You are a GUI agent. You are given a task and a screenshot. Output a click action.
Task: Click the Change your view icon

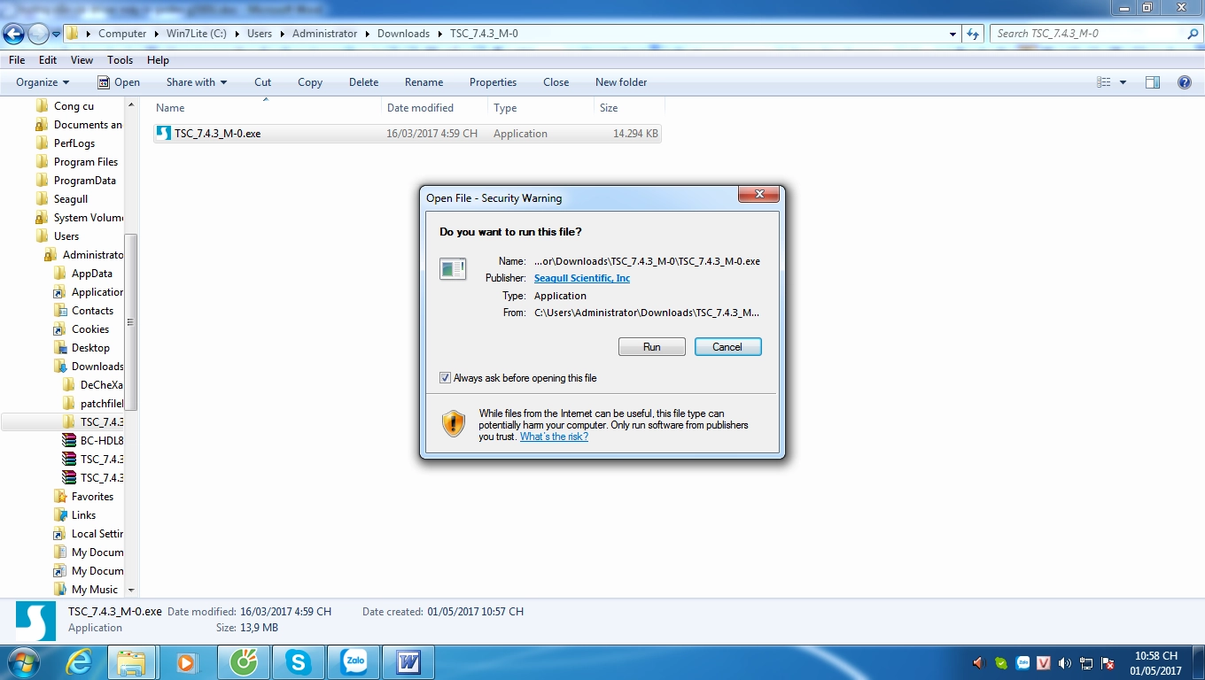(1104, 82)
